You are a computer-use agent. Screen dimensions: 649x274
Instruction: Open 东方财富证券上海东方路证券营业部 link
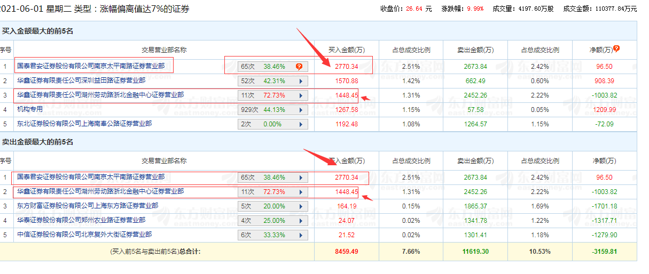88,206
